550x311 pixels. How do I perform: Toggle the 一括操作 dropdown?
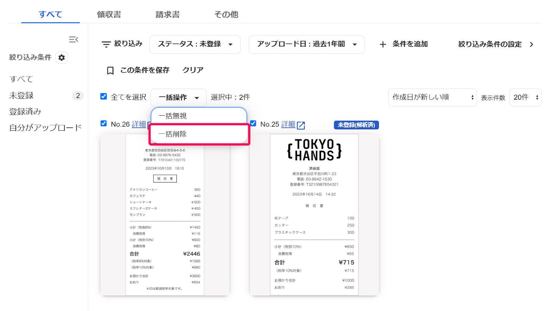click(178, 97)
